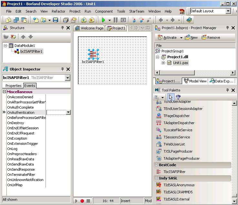The image size is (238, 205).
Task: Expand the Unit1.pas node
Action: click(163, 63)
